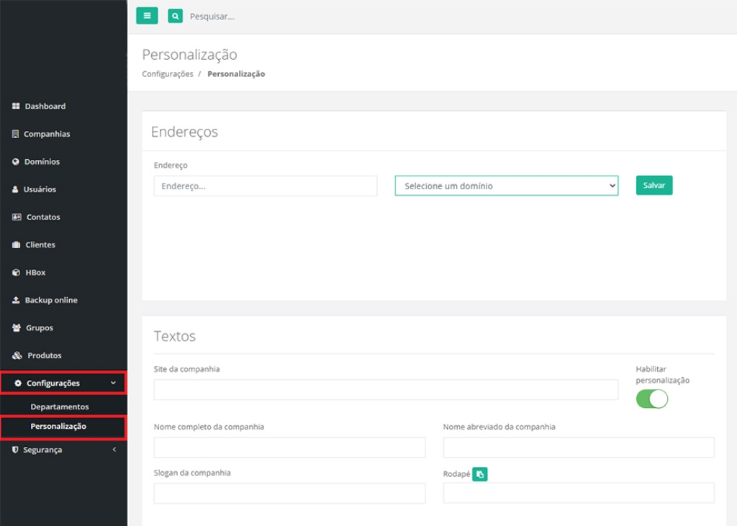Click the copy icon beside Rodapé

(x=479, y=474)
